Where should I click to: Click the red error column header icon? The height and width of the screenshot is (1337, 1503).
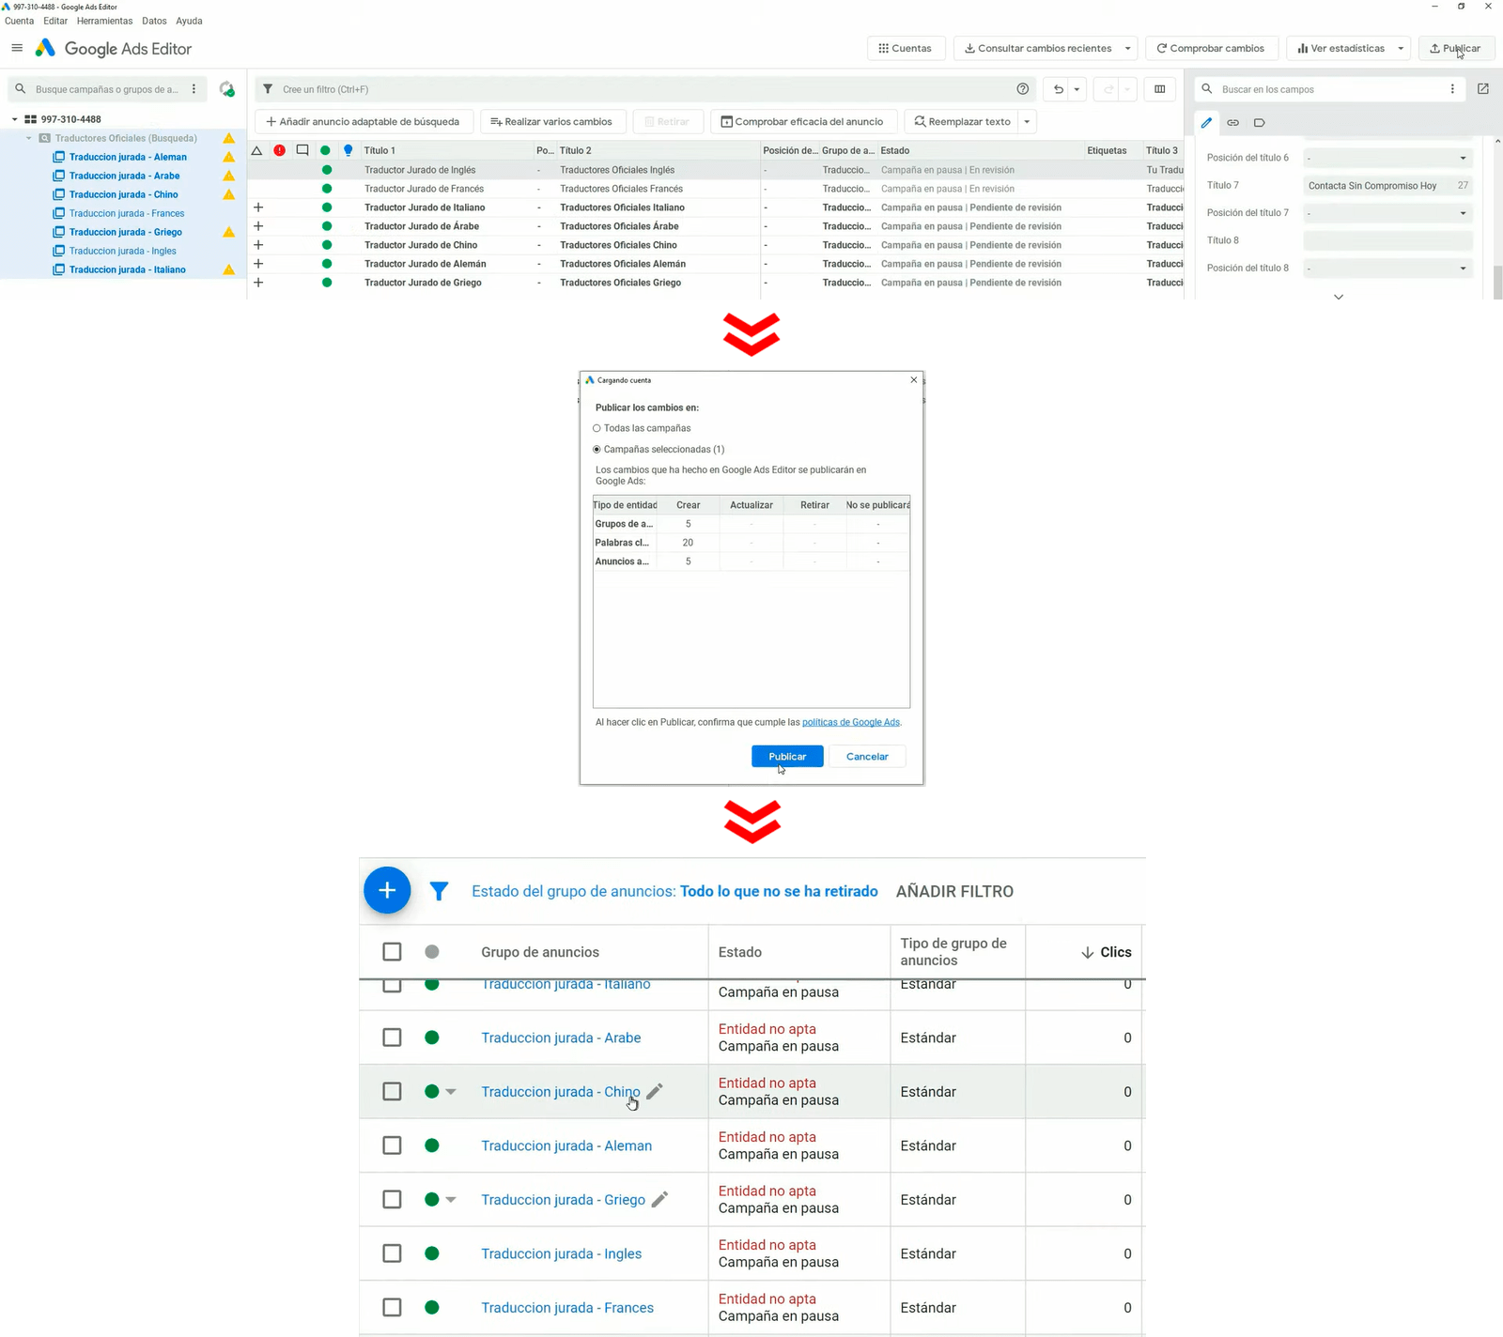pyautogui.click(x=280, y=150)
